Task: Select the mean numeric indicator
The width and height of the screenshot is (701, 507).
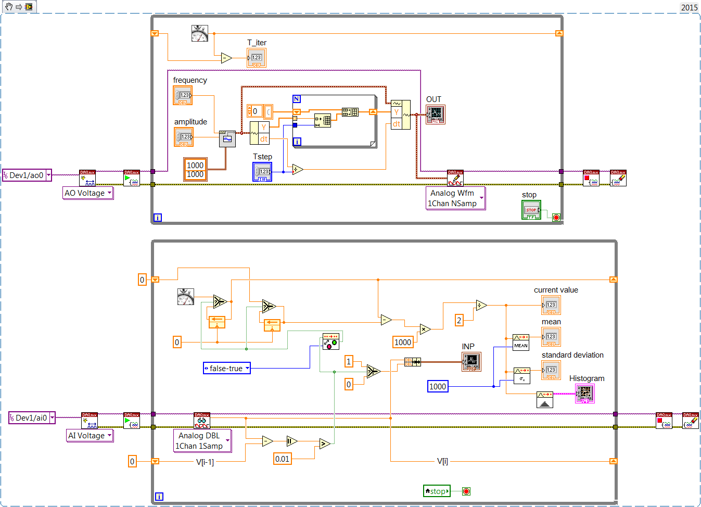Action: pyautogui.click(x=551, y=337)
